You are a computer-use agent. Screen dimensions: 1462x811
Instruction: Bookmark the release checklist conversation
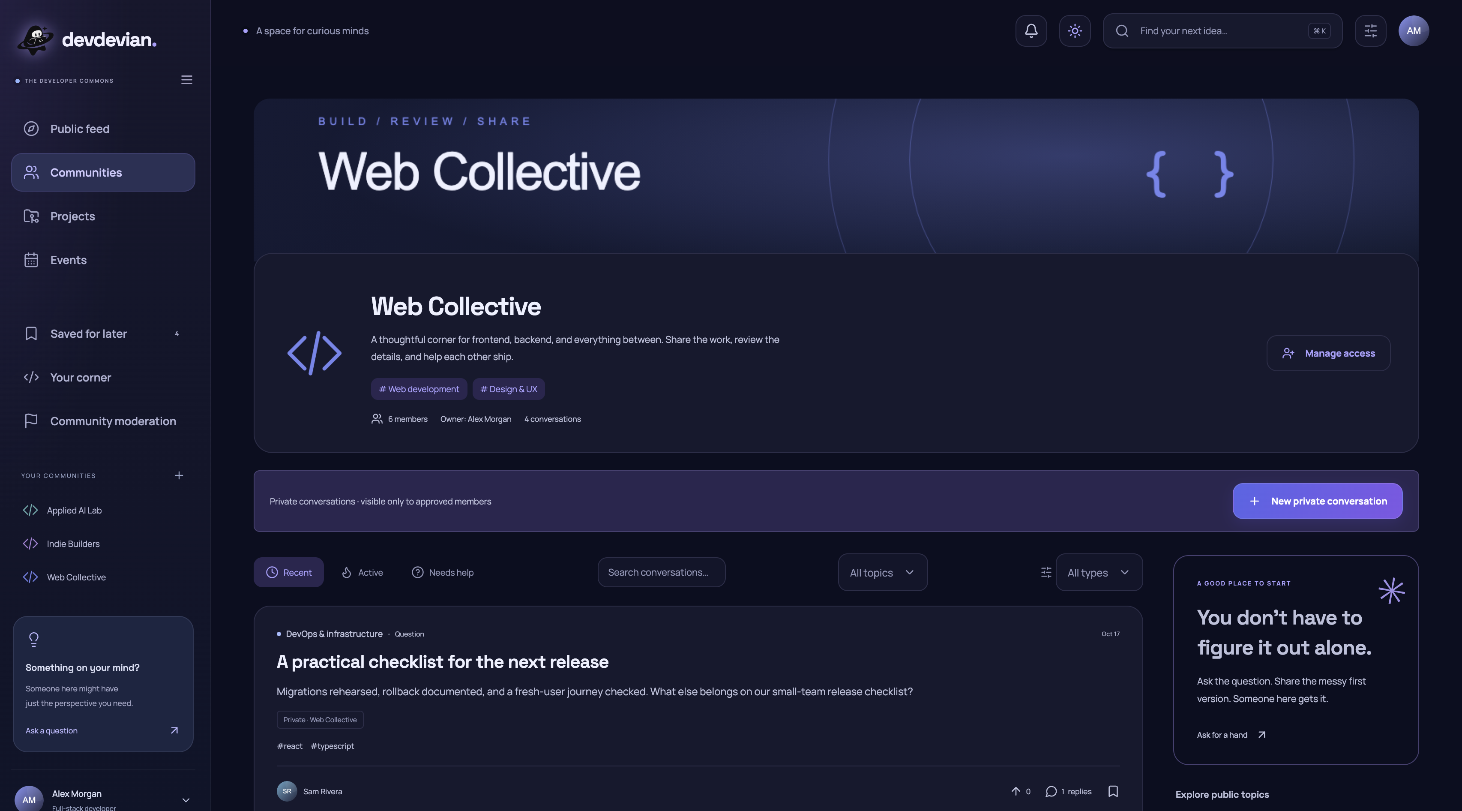click(x=1113, y=791)
